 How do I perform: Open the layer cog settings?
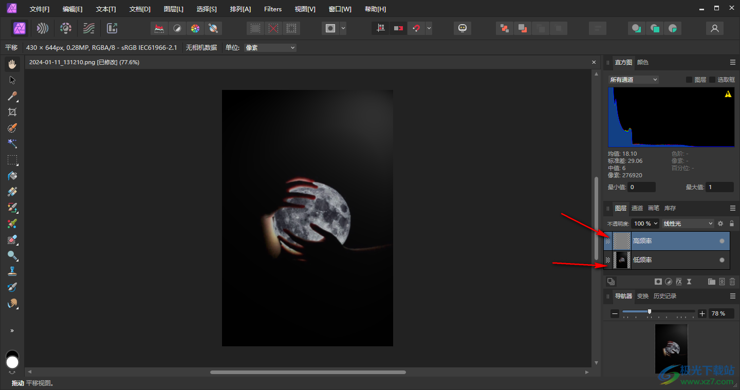point(720,224)
